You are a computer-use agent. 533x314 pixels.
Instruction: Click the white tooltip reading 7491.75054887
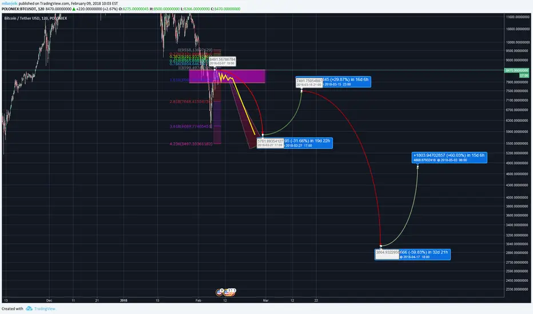[x=309, y=82]
